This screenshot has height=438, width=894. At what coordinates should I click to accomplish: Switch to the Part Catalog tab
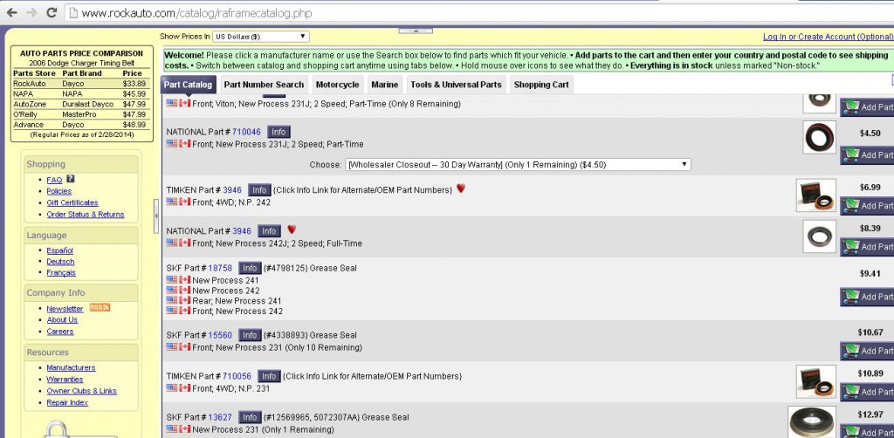[189, 85]
